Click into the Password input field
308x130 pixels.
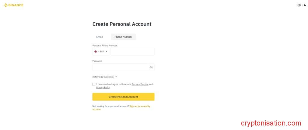point(120,67)
